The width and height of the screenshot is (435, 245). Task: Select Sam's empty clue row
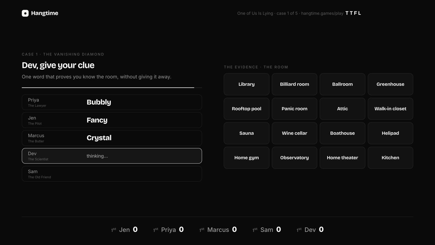click(x=112, y=174)
